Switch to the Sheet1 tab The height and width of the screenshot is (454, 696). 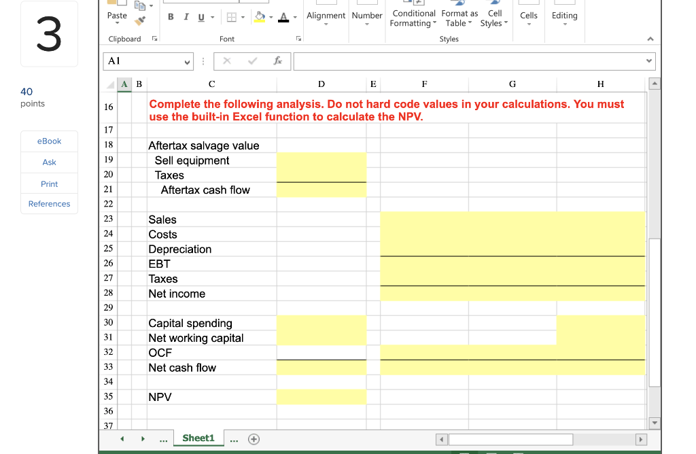[198, 438]
